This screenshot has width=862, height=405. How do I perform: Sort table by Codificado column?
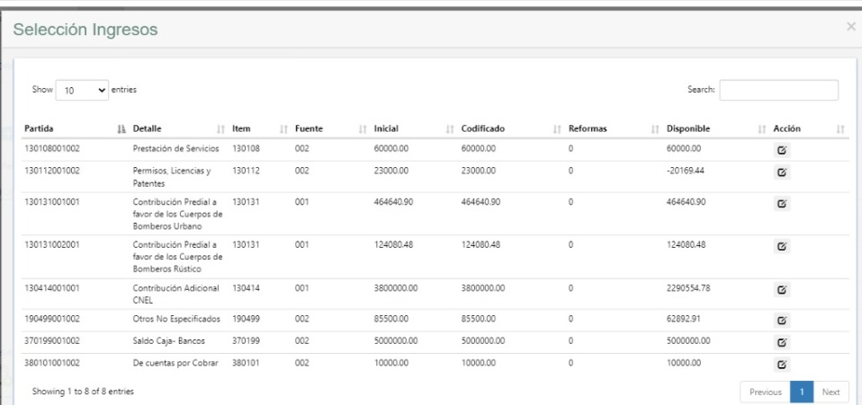(x=512, y=128)
